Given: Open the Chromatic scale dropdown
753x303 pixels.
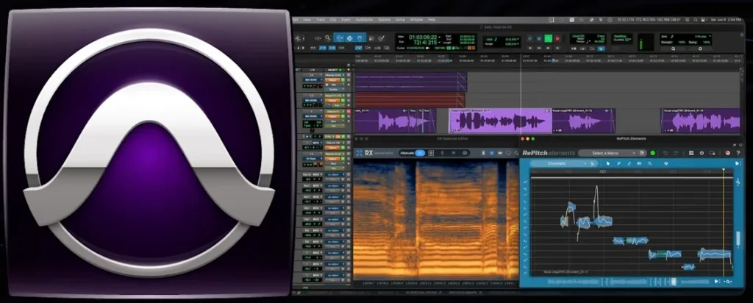Looking at the screenshot, I should pos(563,163).
